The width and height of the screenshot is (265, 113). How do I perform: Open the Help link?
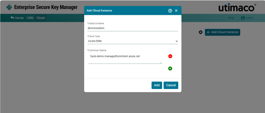[231, 18]
